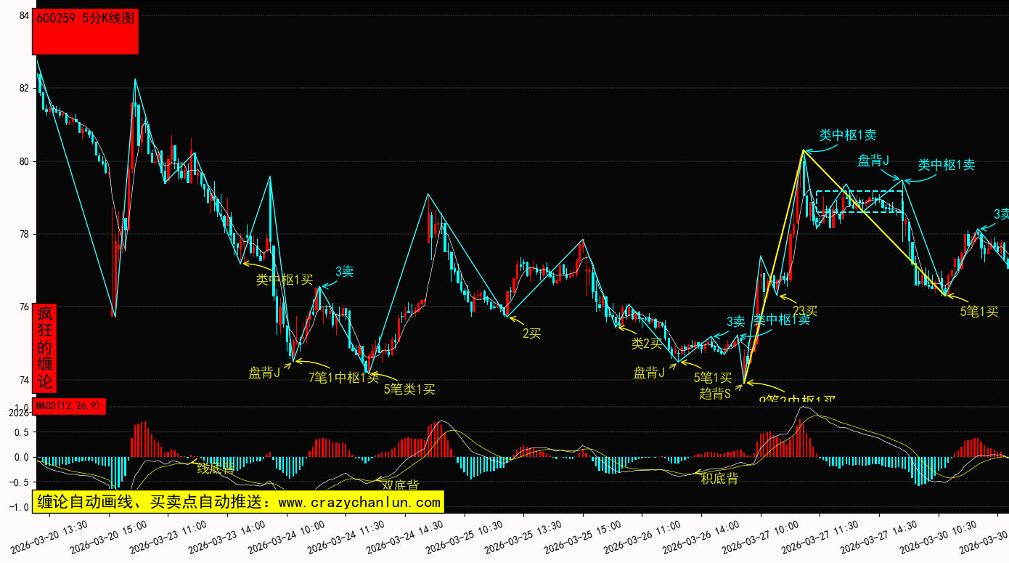Select the 双底背 label in MACD panel
The height and width of the screenshot is (563, 1009).
400,485
